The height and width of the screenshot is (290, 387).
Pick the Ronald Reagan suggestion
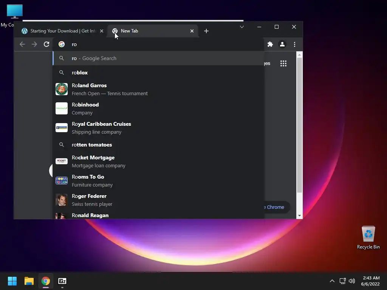coord(158,215)
